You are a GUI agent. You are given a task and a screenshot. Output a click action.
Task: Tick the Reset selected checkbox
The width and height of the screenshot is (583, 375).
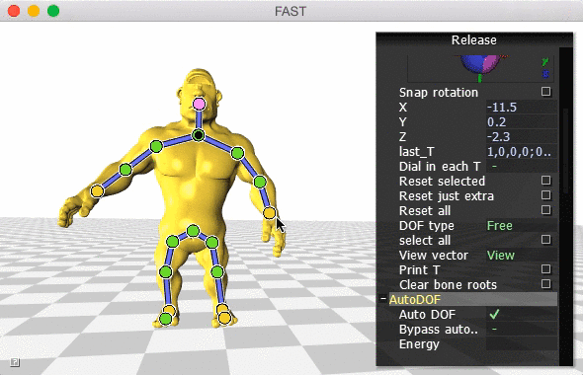[x=545, y=181]
